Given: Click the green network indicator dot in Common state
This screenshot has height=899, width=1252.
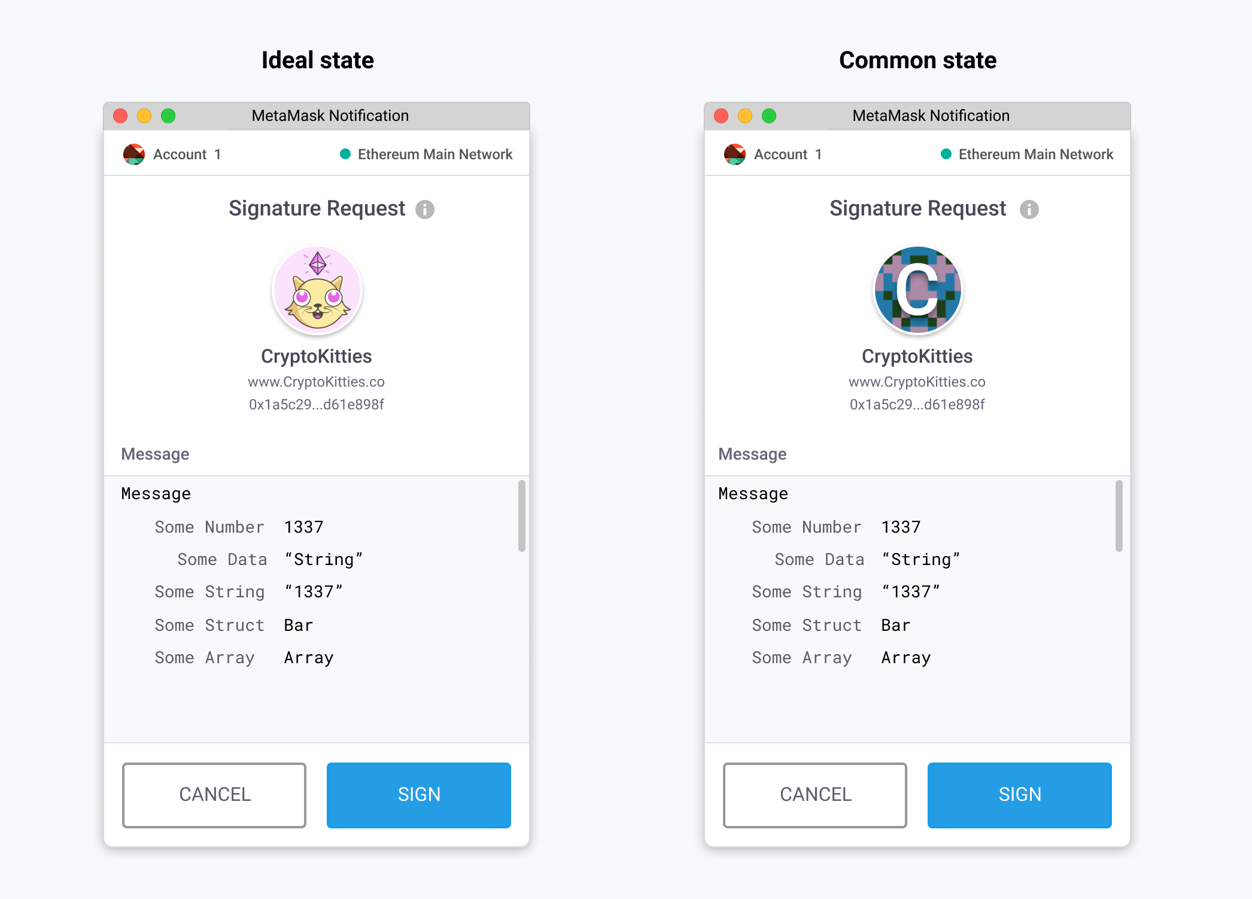Looking at the screenshot, I should pos(946,154).
